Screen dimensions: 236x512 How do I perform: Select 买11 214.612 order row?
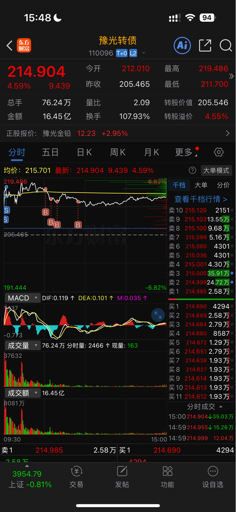click(x=201, y=396)
